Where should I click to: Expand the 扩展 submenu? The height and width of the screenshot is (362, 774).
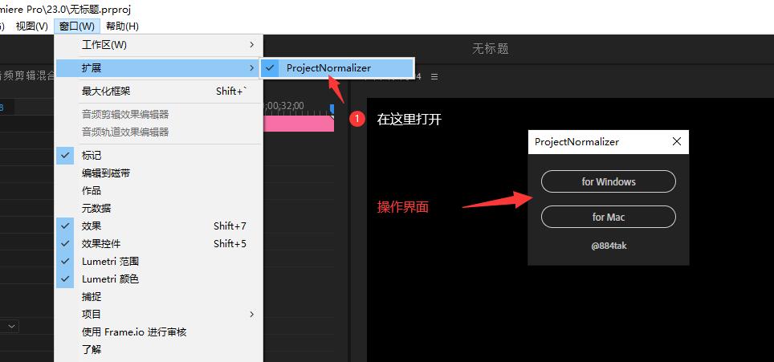coord(159,68)
